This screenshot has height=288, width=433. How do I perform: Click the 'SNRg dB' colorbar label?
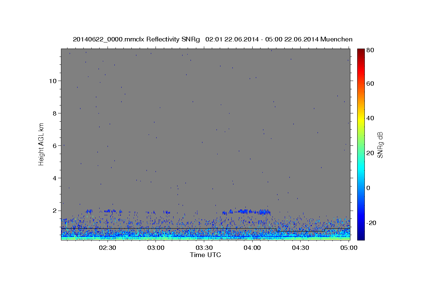pyautogui.click(x=380, y=145)
